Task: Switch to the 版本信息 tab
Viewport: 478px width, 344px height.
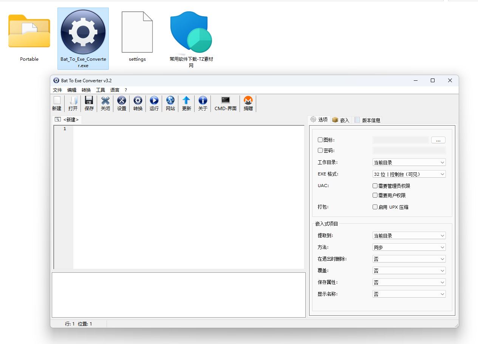Action: click(x=367, y=120)
